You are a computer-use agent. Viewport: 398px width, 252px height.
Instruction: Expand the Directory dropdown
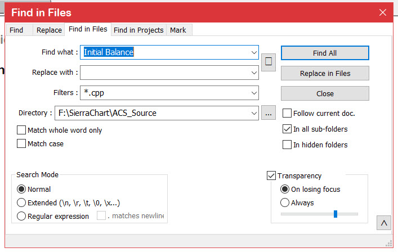(254, 113)
